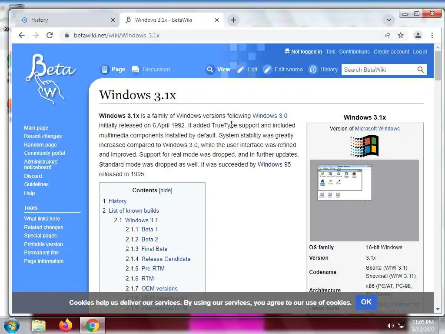Open the Edit source tab

(x=283, y=69)
